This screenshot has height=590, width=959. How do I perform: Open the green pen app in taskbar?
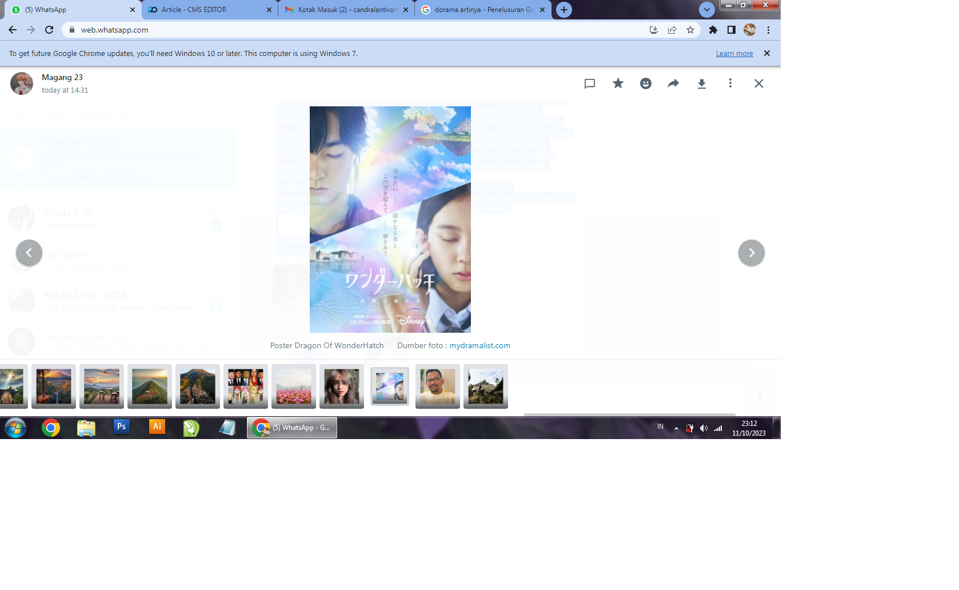click(x=191, y=428)
